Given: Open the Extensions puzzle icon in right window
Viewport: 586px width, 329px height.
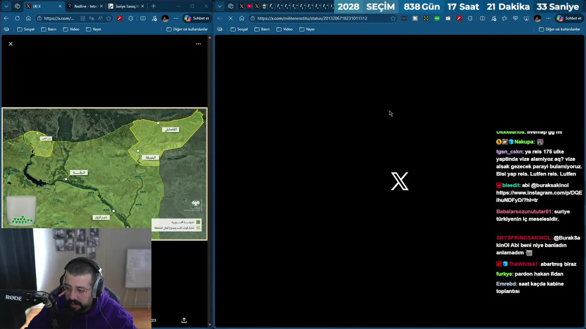Looking at the screenshot, I should pyautogui.click(x=470, y=18).
